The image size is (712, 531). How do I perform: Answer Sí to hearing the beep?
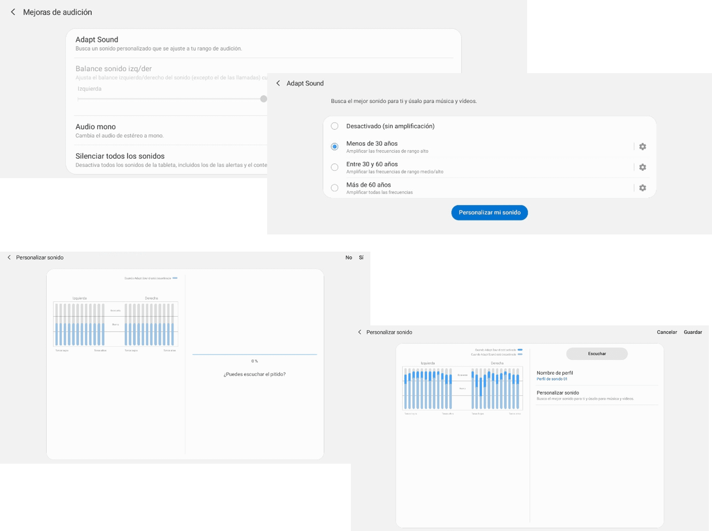click(361, 257)
